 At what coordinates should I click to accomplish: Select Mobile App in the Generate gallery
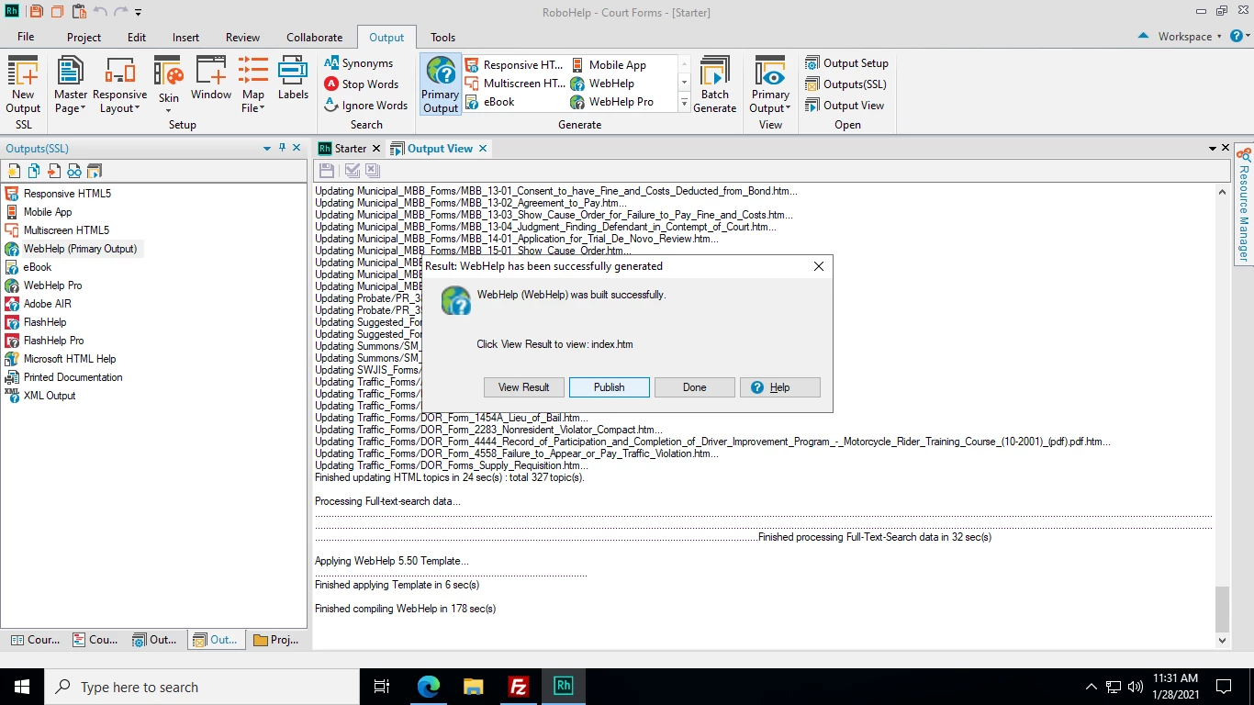pyautogui.click(x=609, y=65)
